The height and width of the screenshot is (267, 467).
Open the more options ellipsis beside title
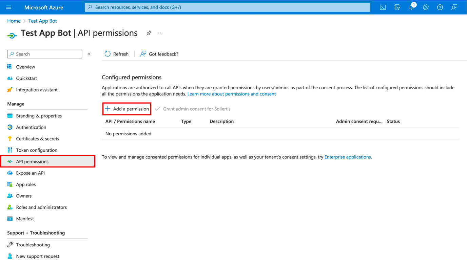click(x=160, y=33)
